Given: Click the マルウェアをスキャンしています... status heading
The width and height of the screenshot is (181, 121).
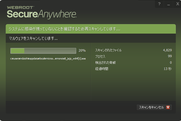Looking at the screenshot, I should [x=33, y=38].
